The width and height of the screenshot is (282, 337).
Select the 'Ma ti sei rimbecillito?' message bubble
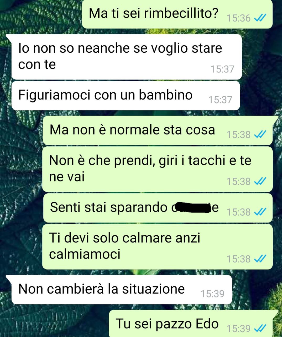(177, 14)
